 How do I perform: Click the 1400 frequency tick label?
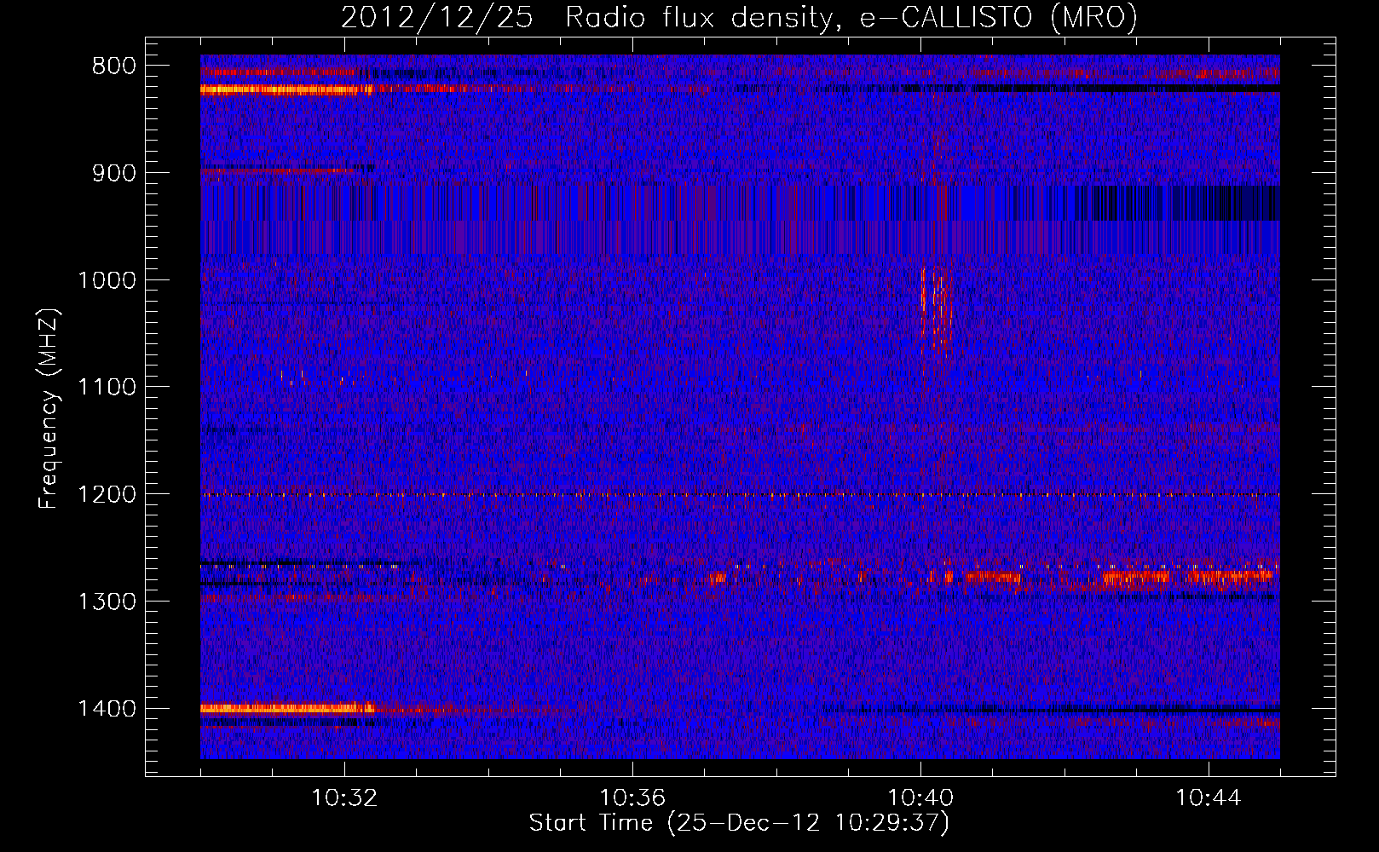click(x=107, y=709)
